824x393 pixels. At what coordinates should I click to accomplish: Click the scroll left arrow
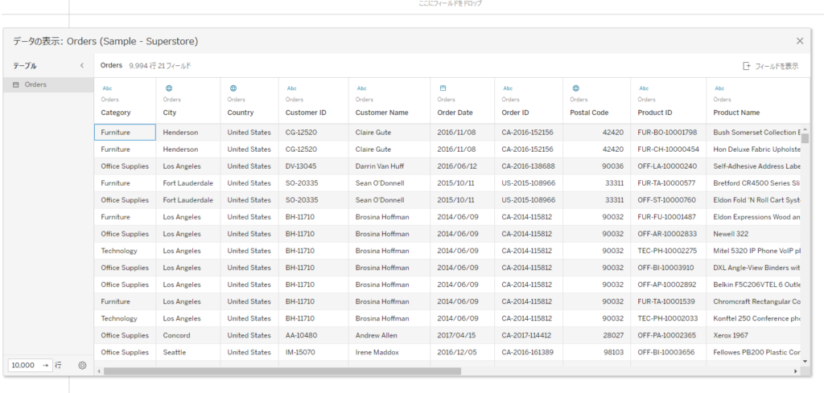pyautogui.click(x=99, y=371)
